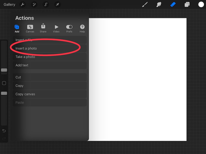
Task: Select the Paint brush tool
Action: pos(145,4)
